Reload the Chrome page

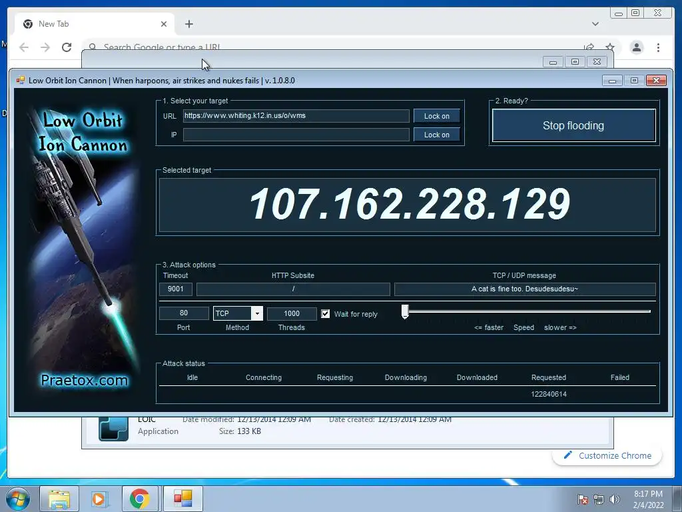(67, 47)
